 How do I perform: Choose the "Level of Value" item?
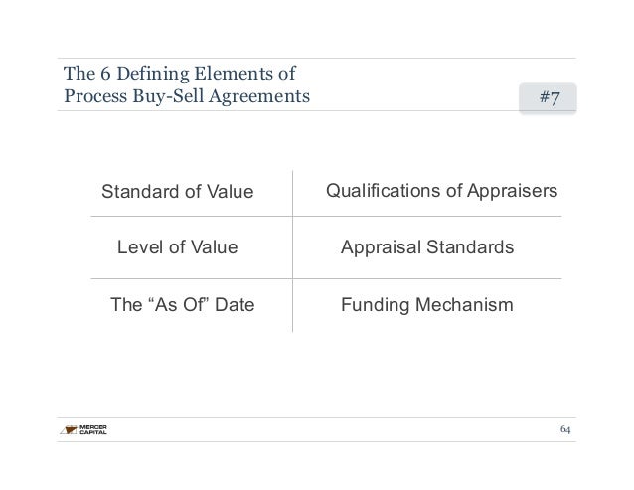tap(178, 247)
